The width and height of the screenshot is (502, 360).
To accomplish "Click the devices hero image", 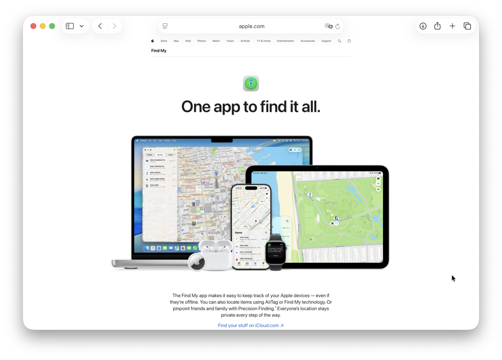I will coord(251,203).
